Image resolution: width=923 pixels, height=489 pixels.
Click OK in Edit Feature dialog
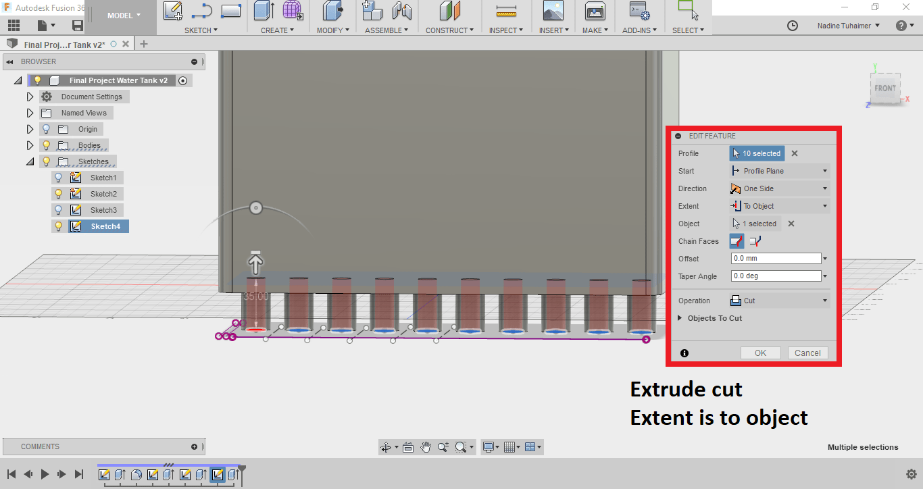pos(761,353)
